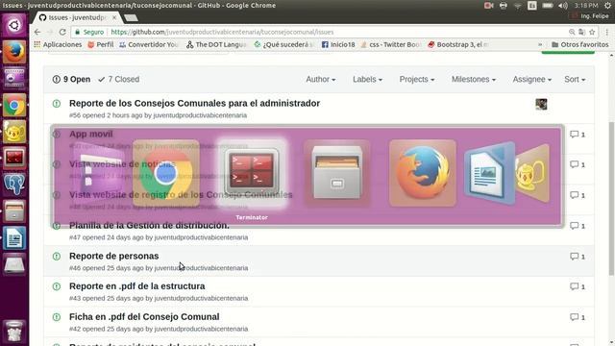The height and width of the screenshot is (346, 615).
Task: Bookmark this page with star icon
Action: click(592, 32)
